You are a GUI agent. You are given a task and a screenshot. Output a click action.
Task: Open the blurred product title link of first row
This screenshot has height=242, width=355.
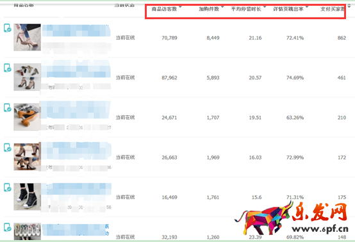(x=76, y=31)
